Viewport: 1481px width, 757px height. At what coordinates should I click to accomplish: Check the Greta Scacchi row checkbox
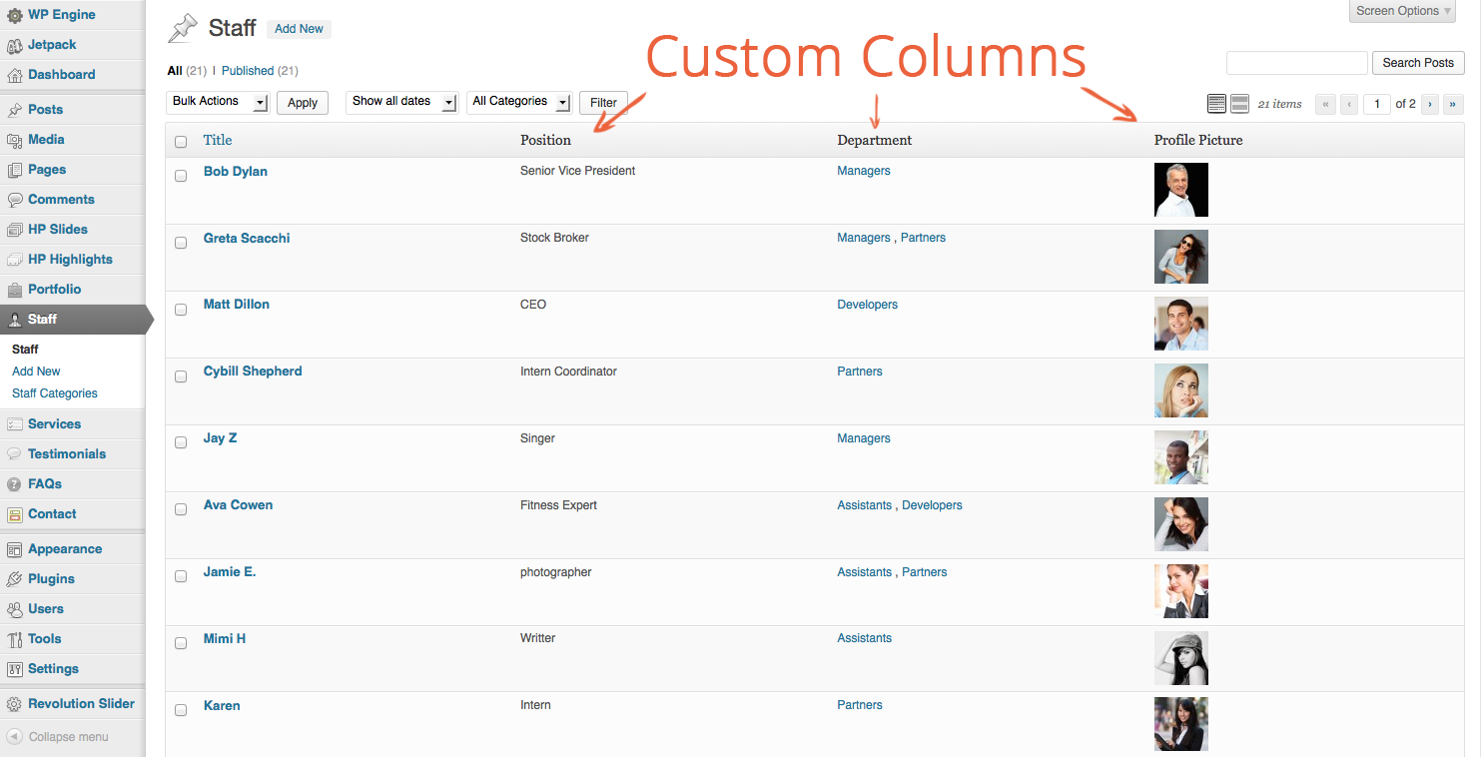point(181,243)
